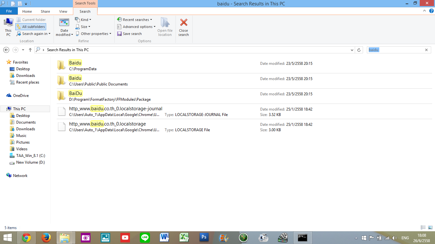Open the Customize Quick Access Toolbar dropdown
Screen dimensions: 435x244
pyautogui.click(x=26, y=4)
